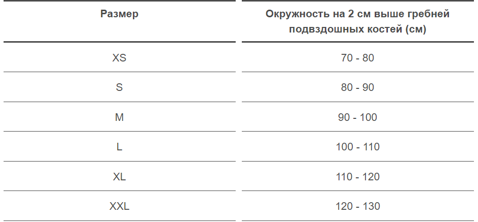The width and height of the screenshot is (478, 222).
Task: Select the 100 - 110 measurement value
Action: pyautogui.click(x=357, y=147)
